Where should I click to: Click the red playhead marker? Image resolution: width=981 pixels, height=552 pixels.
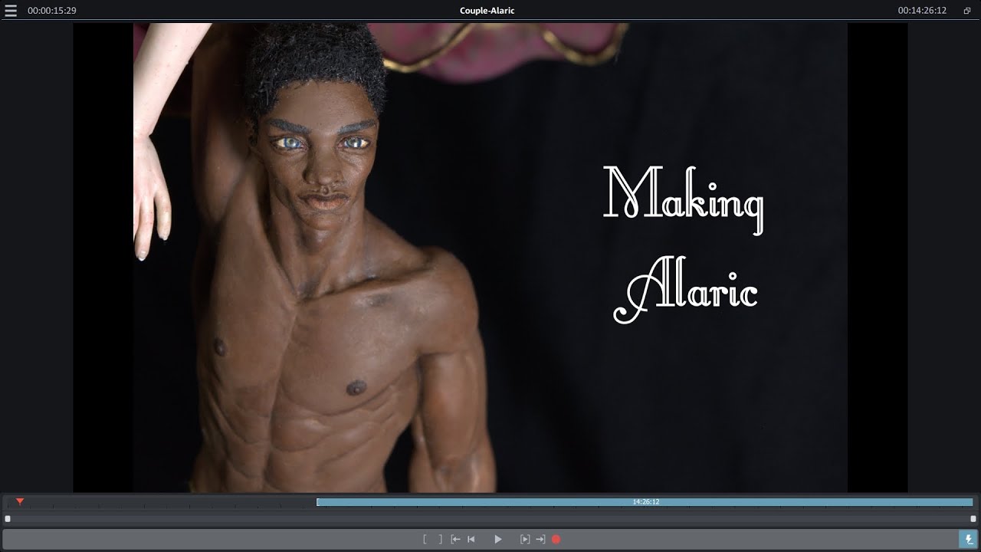[20, 501]
